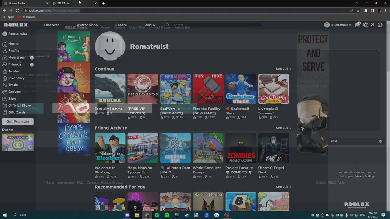Click See All next to Continue
This screenshot has height=219, width=390.
tap(283, 69)
